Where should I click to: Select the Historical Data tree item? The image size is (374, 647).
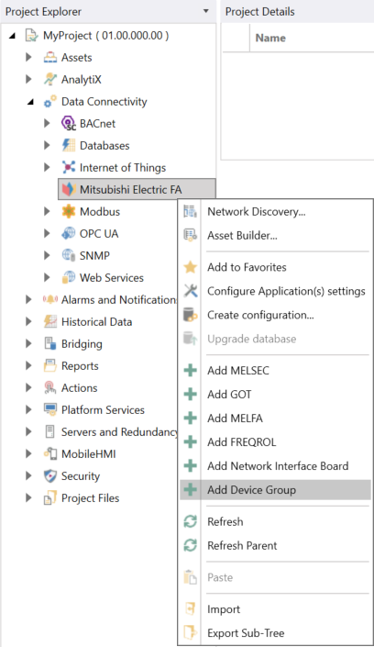96,322
